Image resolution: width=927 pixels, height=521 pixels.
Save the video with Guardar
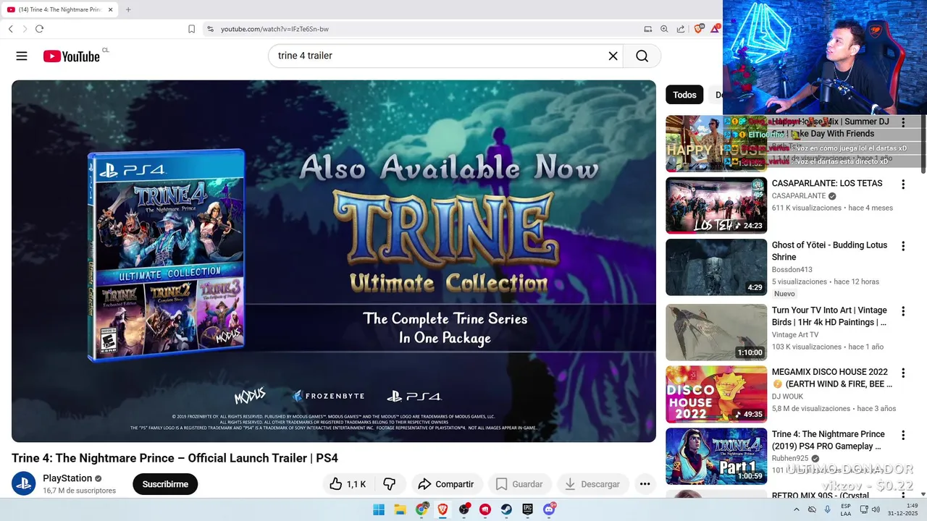(x=519, y=484)
